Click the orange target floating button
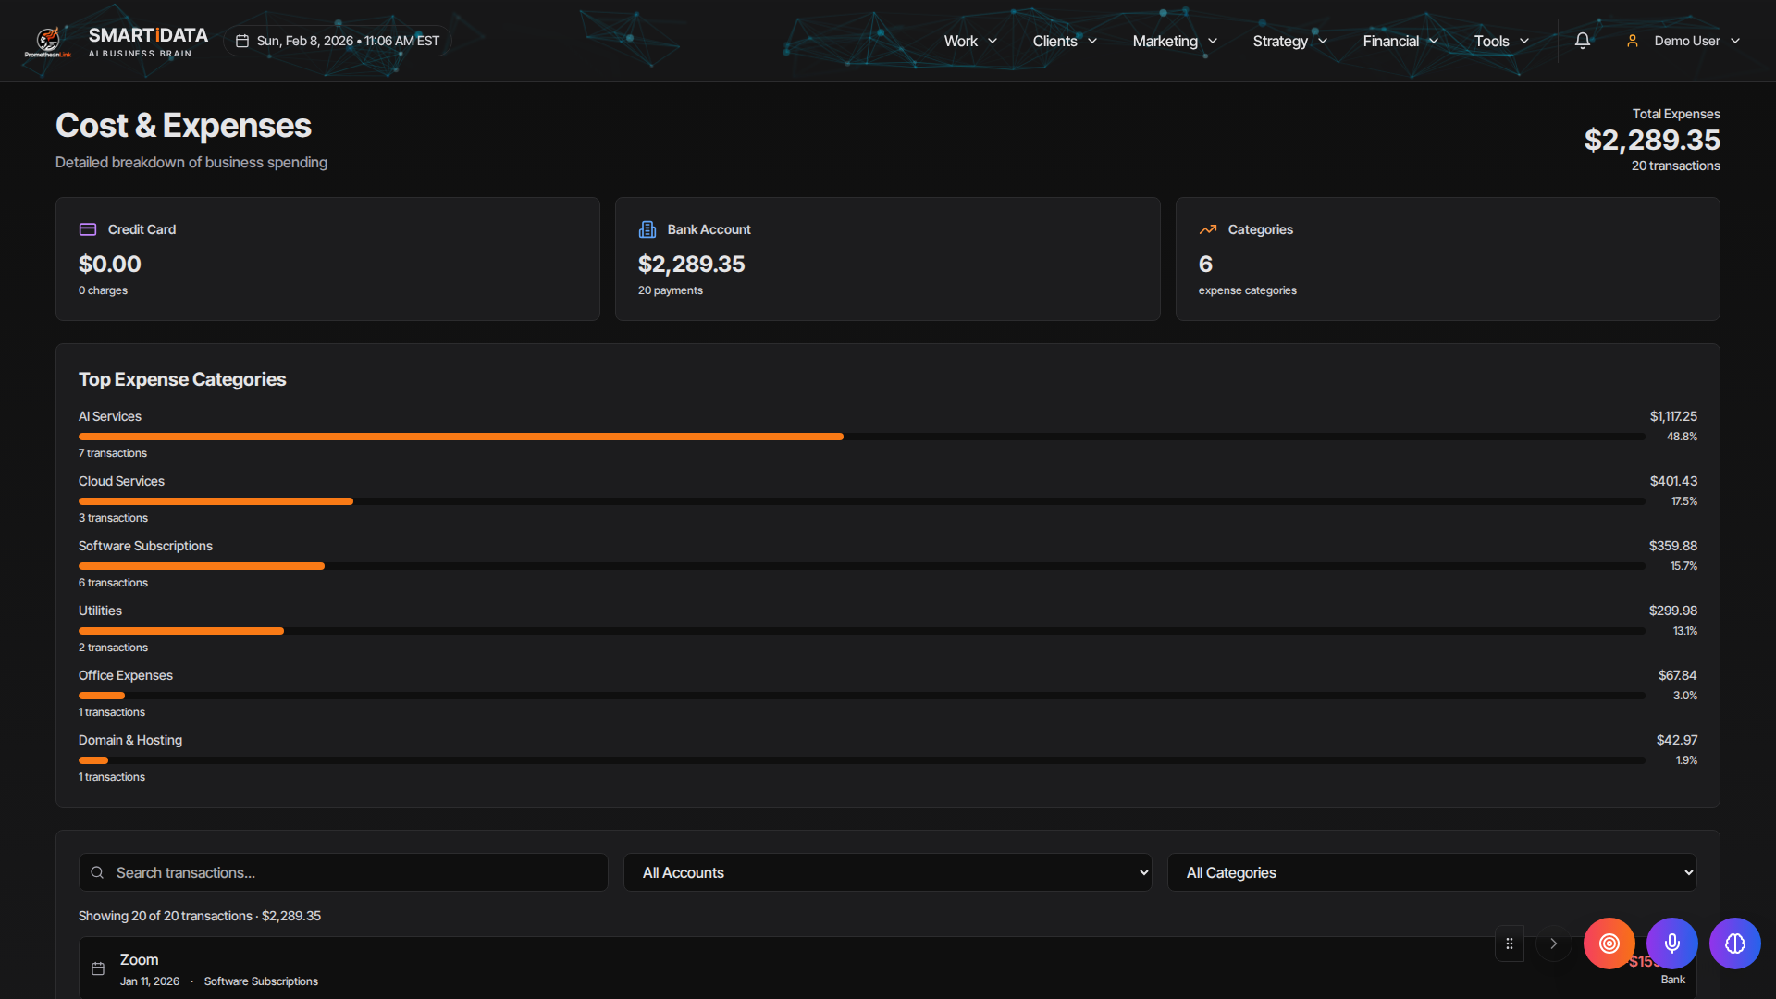This screenshot has width=1776, height=999. click(x=1609, y=943)
